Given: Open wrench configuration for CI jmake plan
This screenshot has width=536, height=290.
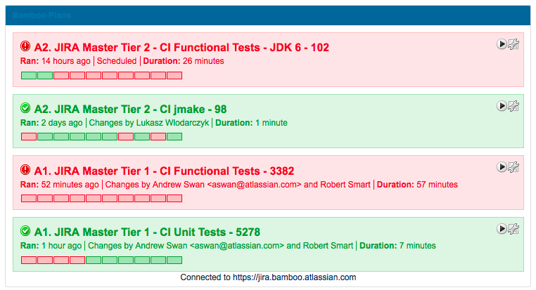Looking at the screenshot, I should click(513, 105).
